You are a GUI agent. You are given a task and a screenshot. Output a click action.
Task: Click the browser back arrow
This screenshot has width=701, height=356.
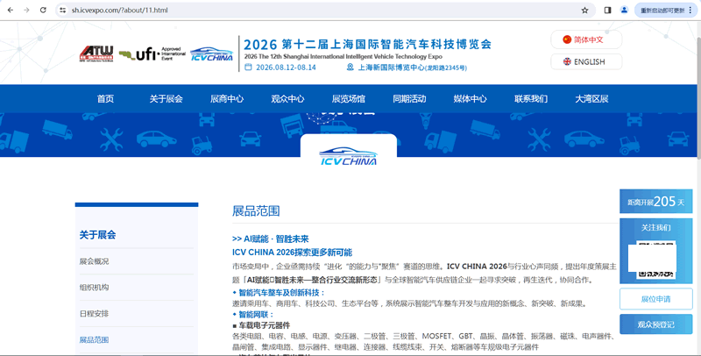tap(10, 10)
